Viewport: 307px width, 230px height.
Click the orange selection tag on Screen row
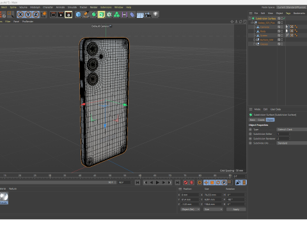tap(296, 35)
